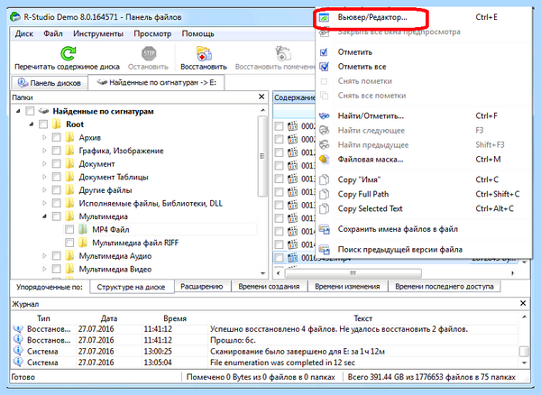
Task: Click the MP4 Файл folder icon
Action: click(x=83, y=229)
